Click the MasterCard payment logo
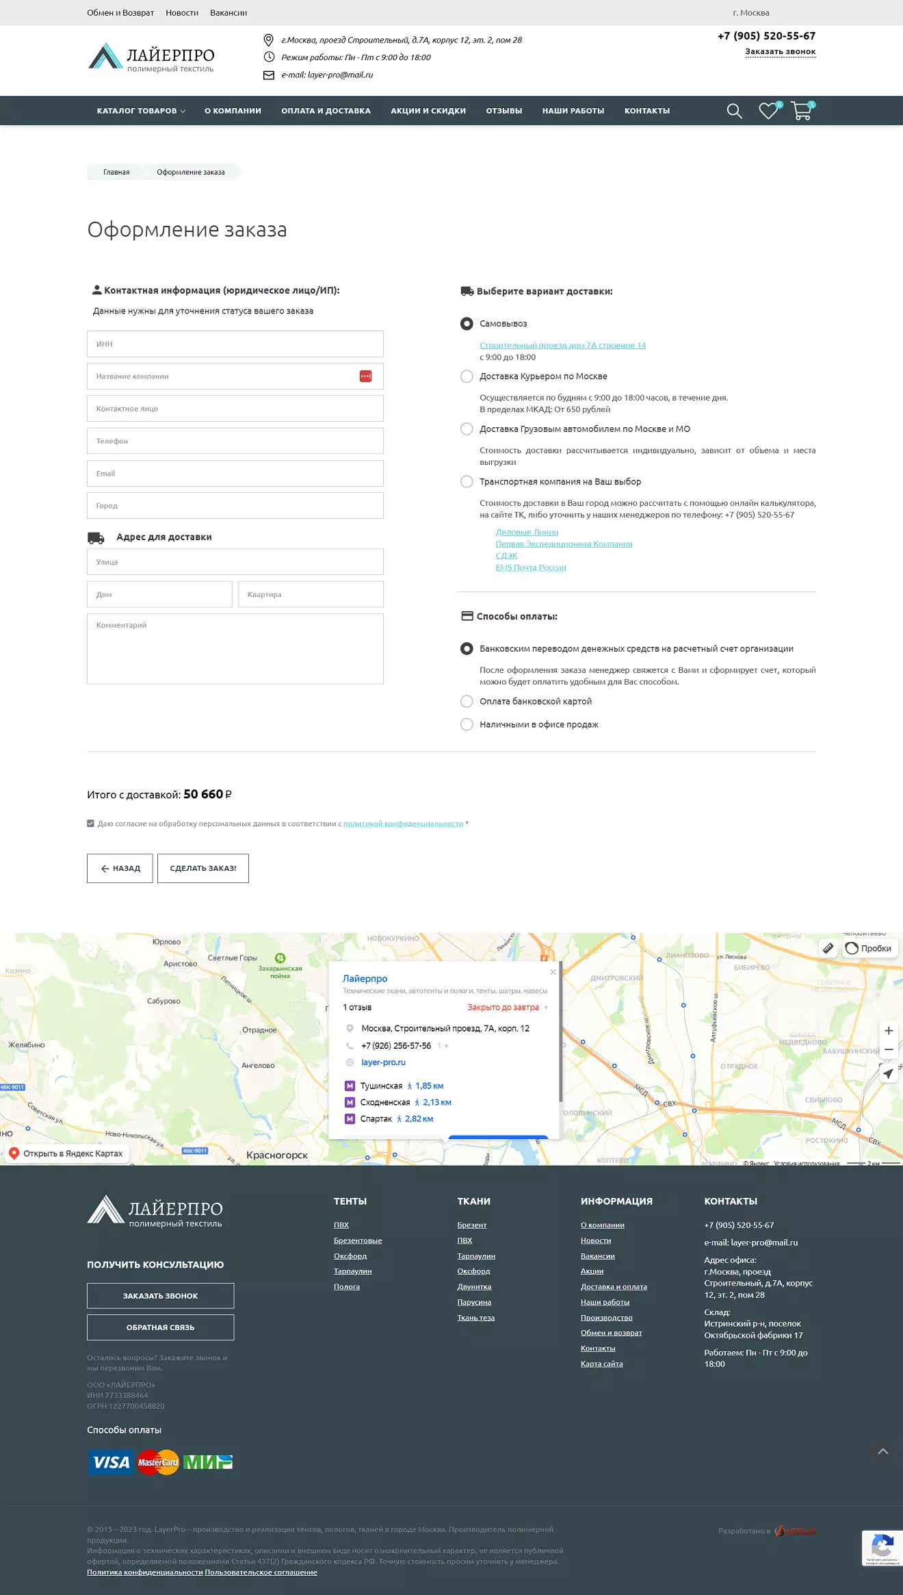 click(x=158, y=1462)
